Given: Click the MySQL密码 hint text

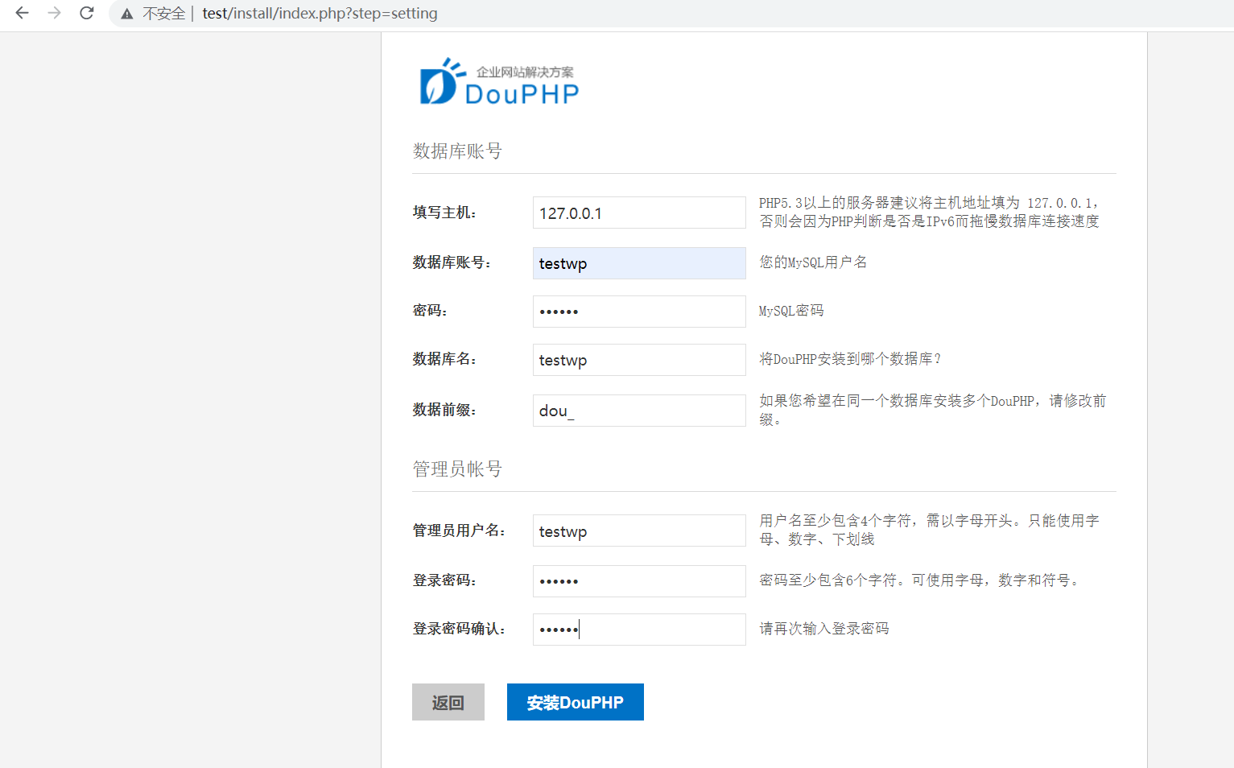Looking at the screenshot, I should click(x=791, y=311).
